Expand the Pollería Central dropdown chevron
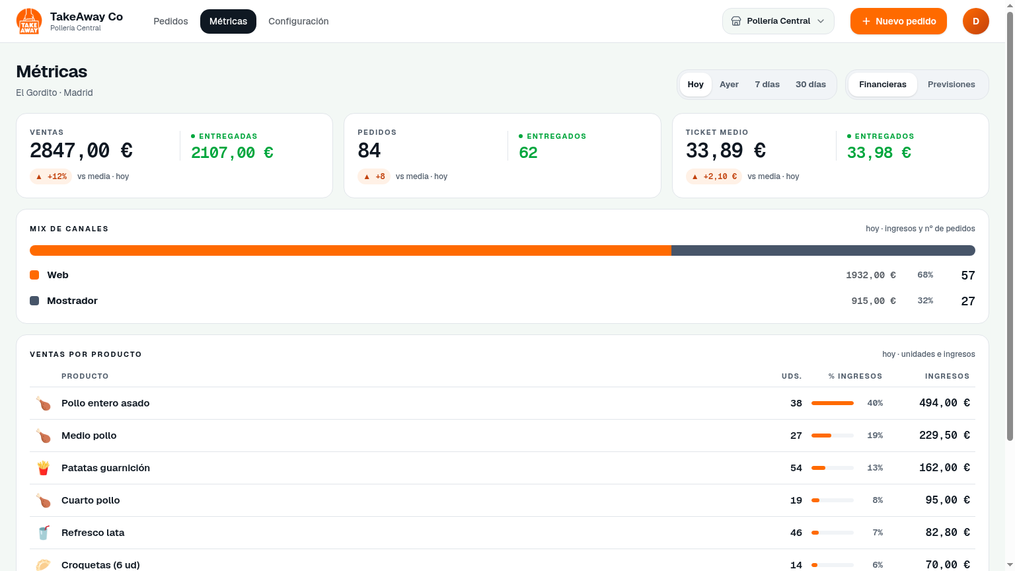Viewport: 1015px width, 571px height. coord(821,21)
